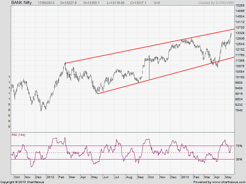
Task: Click the 13328 price level on y-axis
Action: coord(240,33)
